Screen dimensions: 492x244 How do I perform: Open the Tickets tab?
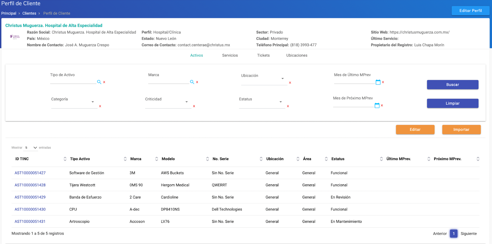click(263, 55)
